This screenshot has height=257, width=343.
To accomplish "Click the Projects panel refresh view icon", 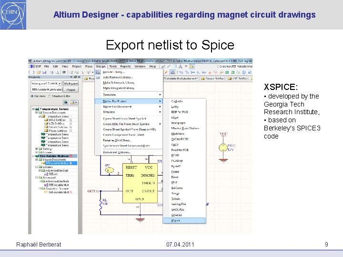I will [66, 102].
